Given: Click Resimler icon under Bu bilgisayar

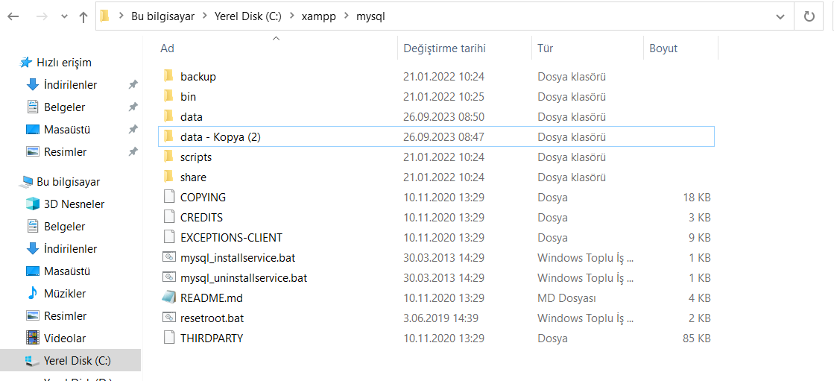Looking at the screenshot, I should (33, 315).
